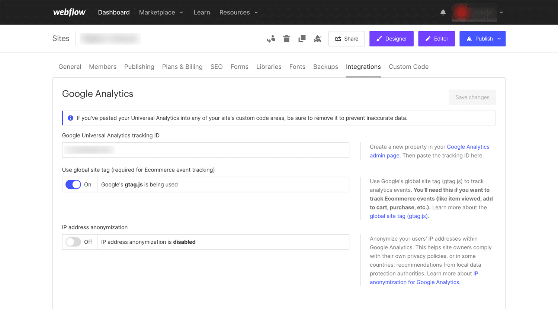Open the Libraries tab
Viewport: 558px width, 309px height.
click(269, 67)
